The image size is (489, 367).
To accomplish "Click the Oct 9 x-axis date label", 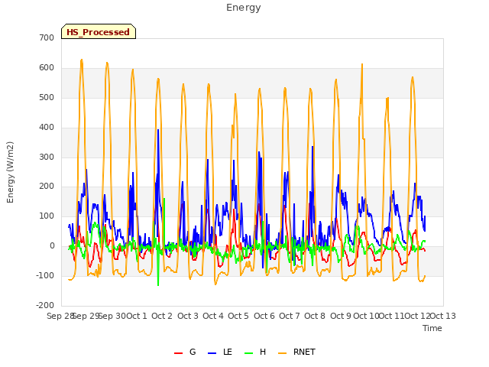I will (341, 316).
